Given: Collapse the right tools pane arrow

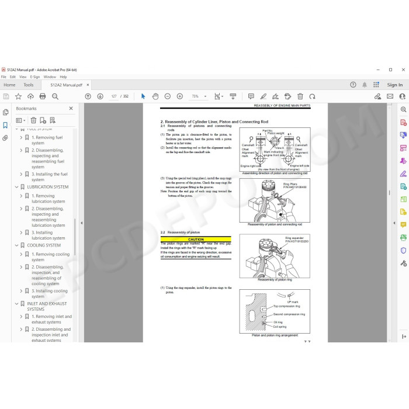Looking at the screenshot, I should 394,223.
